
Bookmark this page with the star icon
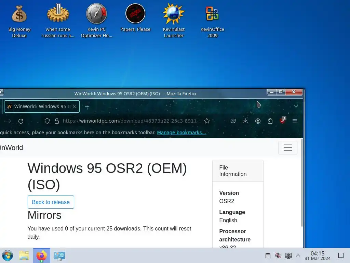point(207,121)
